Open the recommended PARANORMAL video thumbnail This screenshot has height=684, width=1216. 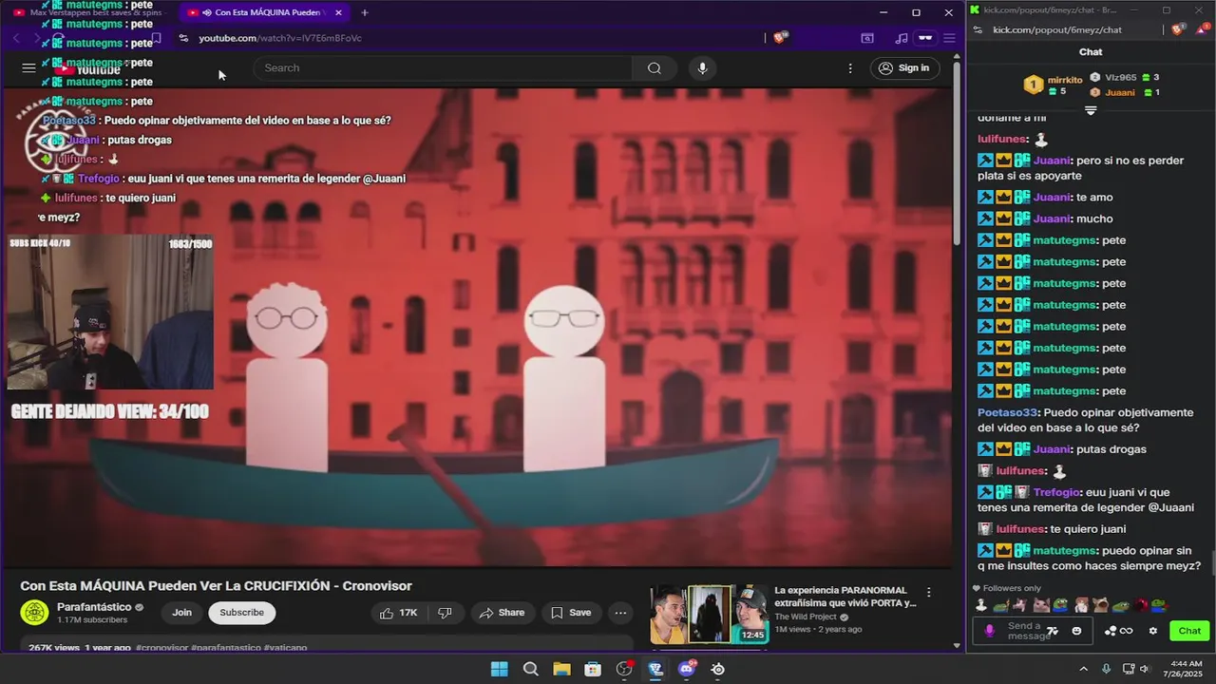(x=709, y=614)
